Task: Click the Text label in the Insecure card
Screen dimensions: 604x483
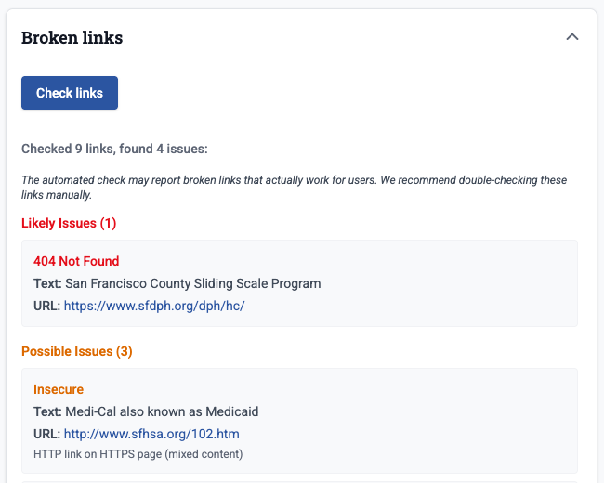Action: click(x=47, y=411)
